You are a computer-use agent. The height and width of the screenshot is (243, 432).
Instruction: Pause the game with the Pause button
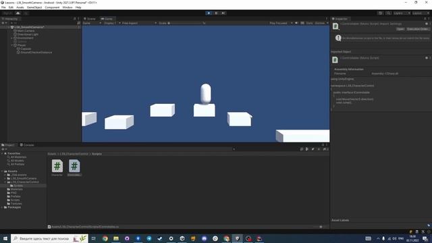[216, 13]
